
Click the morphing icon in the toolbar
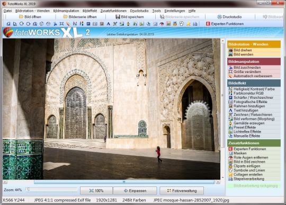[122, 24]
